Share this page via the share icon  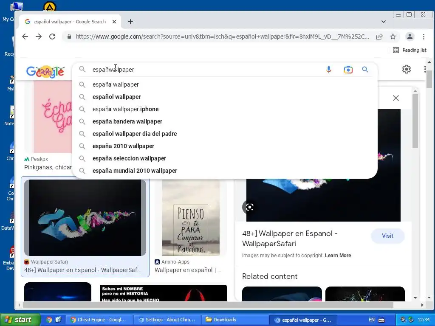coord(379,37)
